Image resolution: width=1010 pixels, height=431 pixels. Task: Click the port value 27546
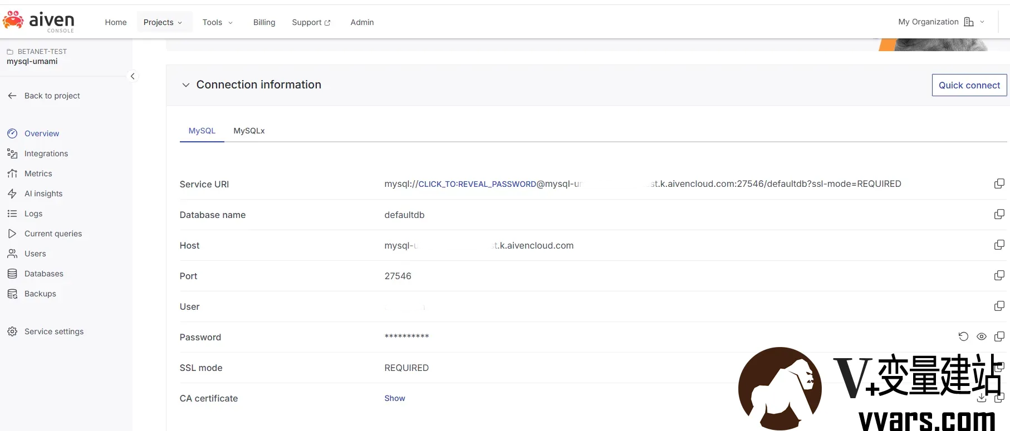tap(398, 276)
